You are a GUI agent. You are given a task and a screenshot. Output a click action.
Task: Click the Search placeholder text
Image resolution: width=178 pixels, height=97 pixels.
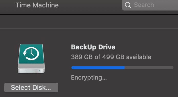click(144, 5)
